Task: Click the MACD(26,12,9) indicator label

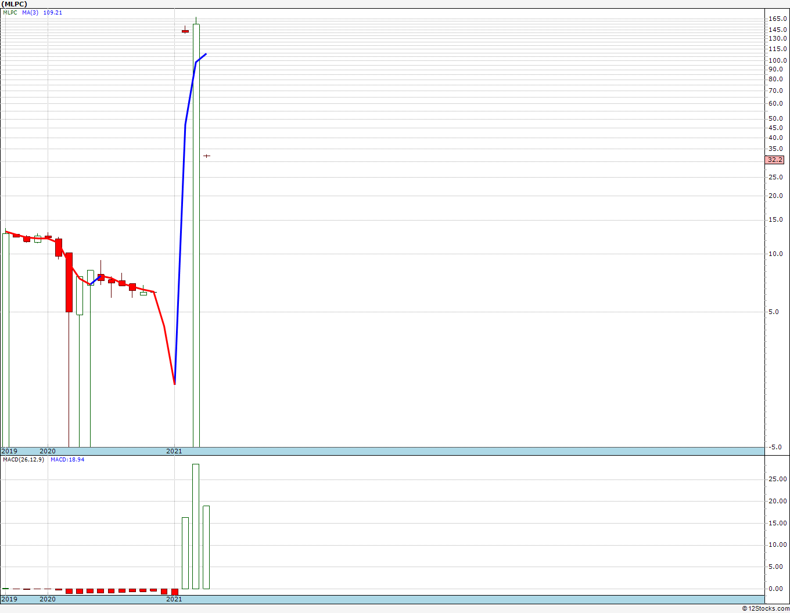Action: pyautogui.click(x=23, y=459)
